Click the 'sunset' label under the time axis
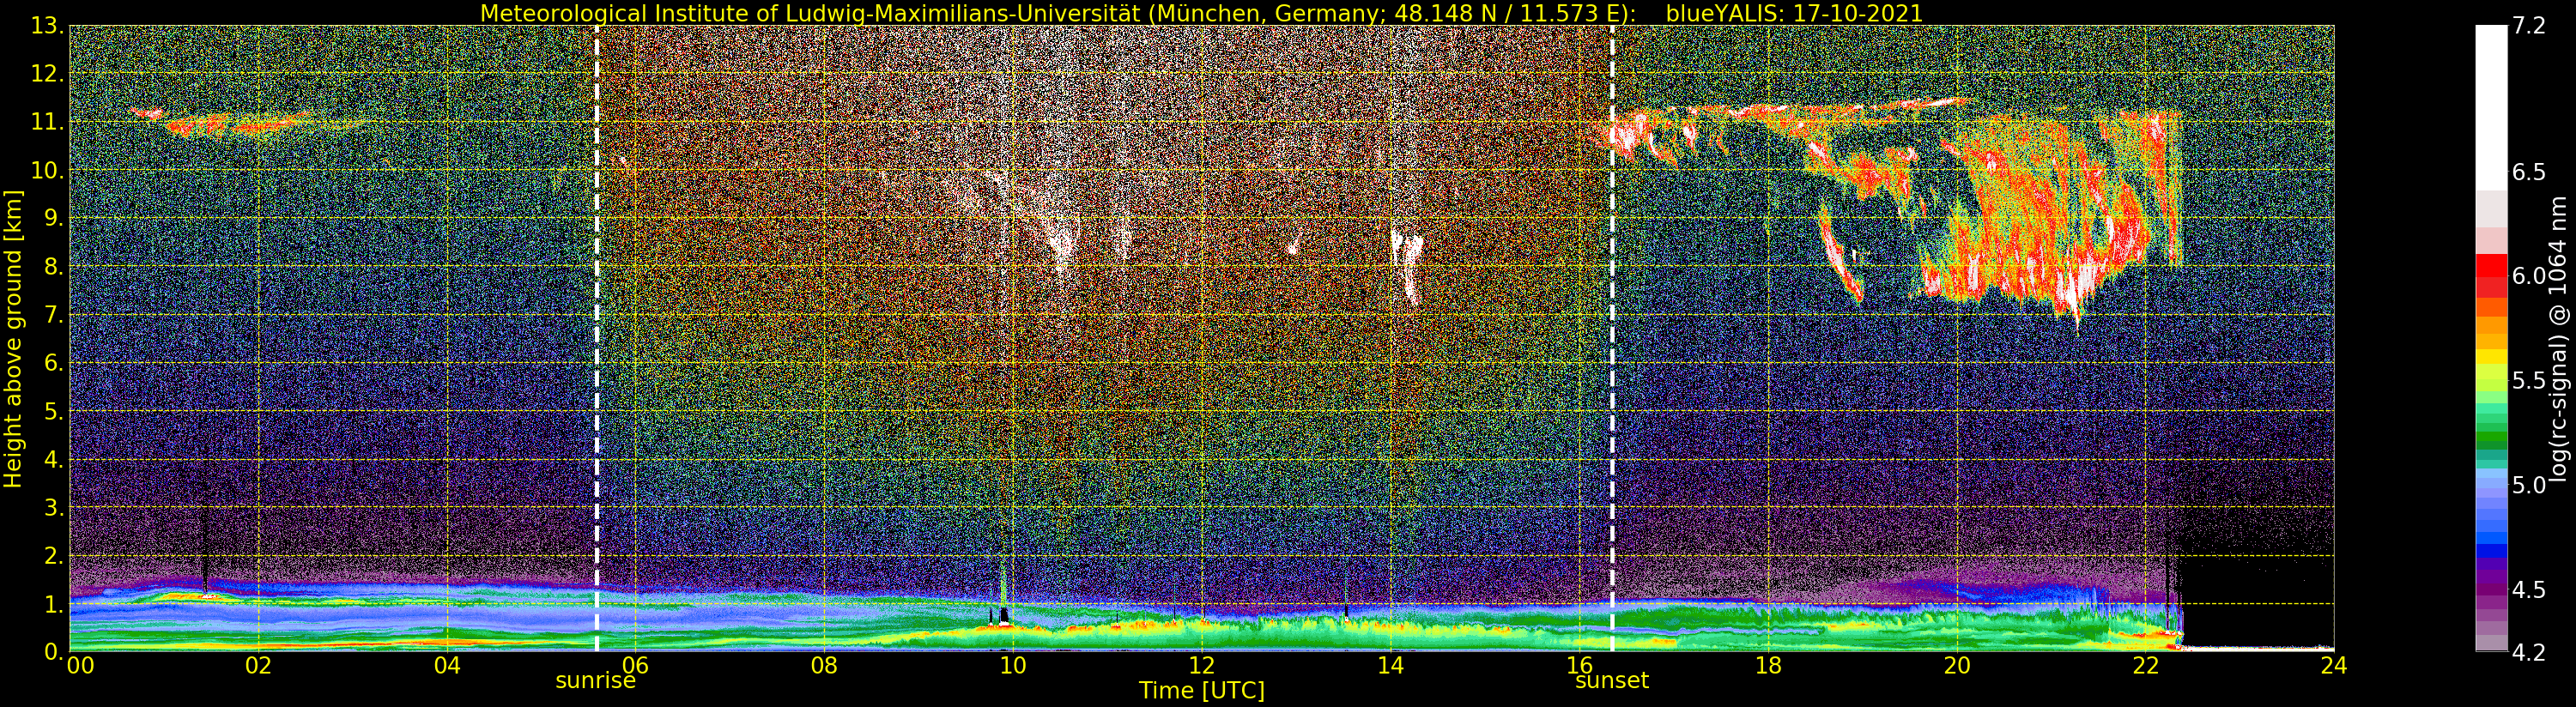Screen dimensions: 2576x707 pyautogui.click(x=1611, y=681)
